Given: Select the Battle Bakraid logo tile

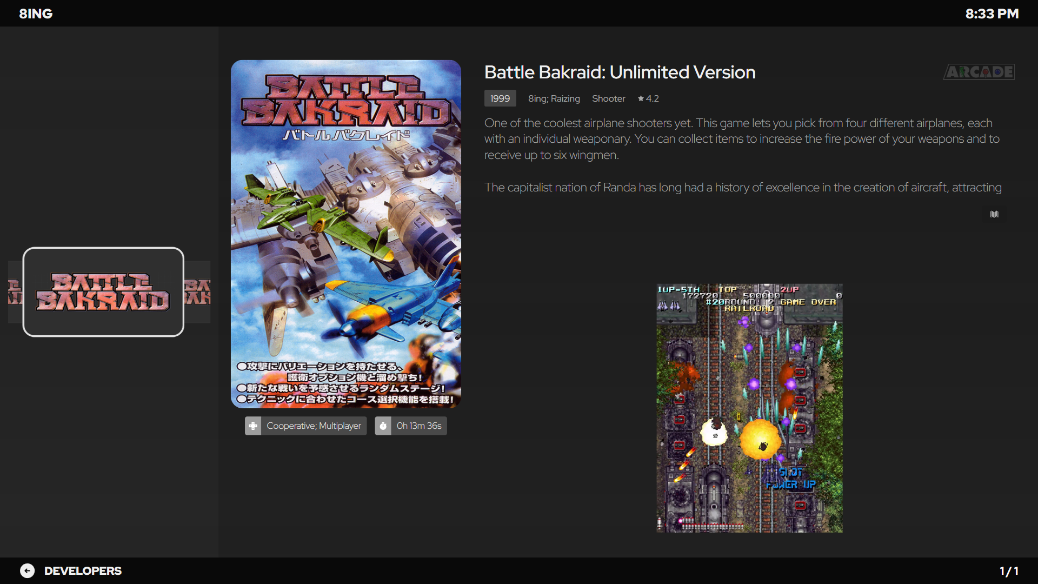Looking at the screenshot, I should [103, 292].
